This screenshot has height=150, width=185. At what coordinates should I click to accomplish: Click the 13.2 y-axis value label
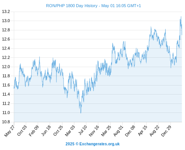tap(6, 12)
